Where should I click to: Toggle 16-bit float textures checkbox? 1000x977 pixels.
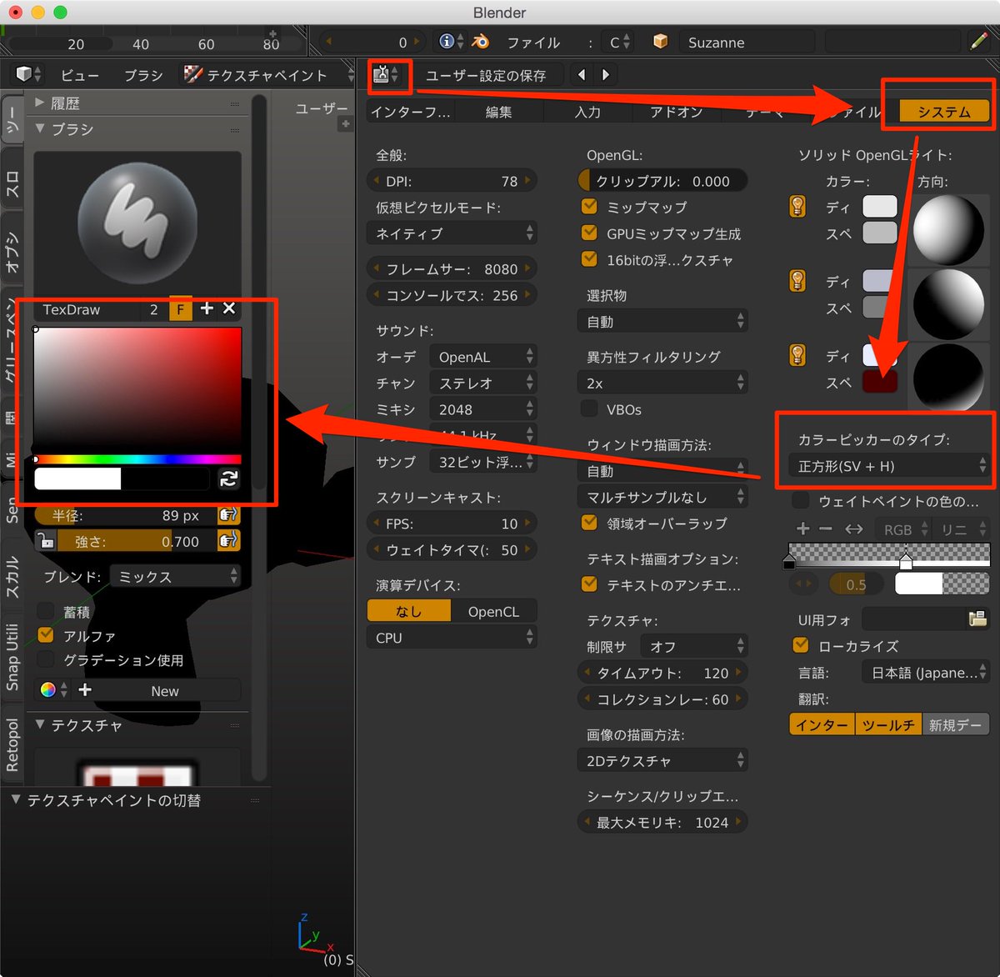pyautogui.click(x=589, y=259)
